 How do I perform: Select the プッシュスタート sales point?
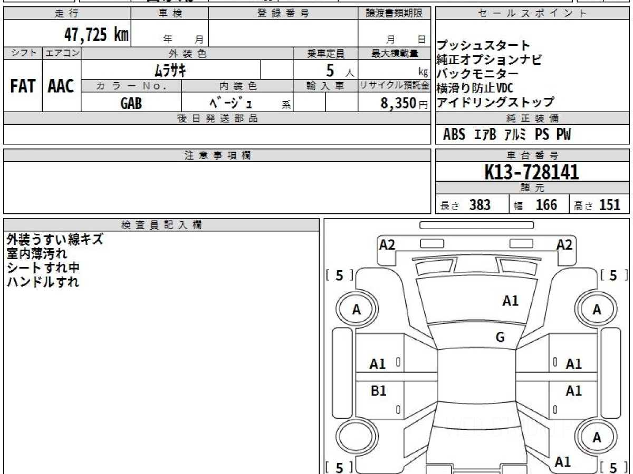tap(483, 46)
